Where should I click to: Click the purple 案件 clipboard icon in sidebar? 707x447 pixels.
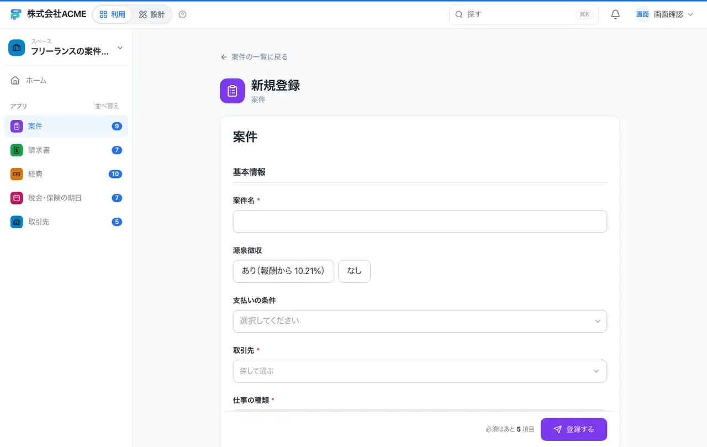point(17,126)
